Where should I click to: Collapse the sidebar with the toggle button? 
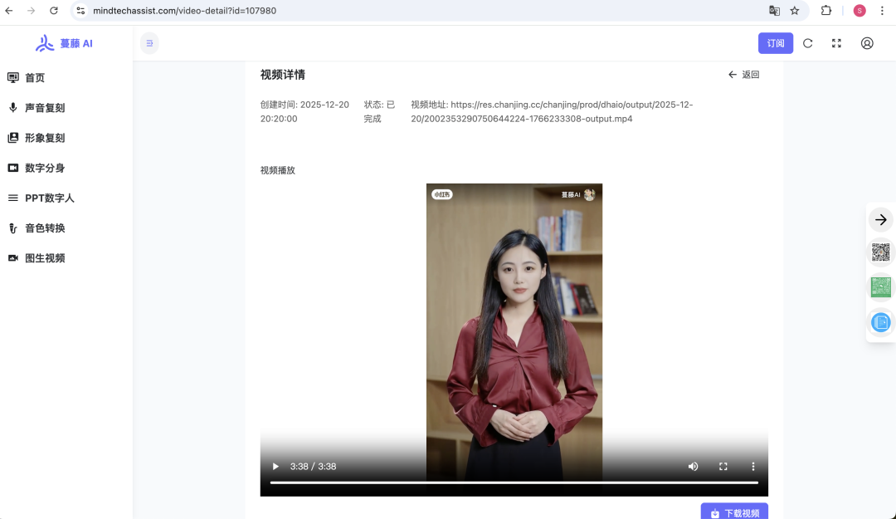click(149, 42)
